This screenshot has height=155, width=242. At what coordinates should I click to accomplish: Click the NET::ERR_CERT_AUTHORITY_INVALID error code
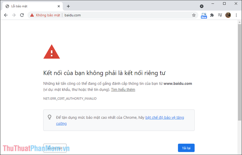[x=70, y=99]
